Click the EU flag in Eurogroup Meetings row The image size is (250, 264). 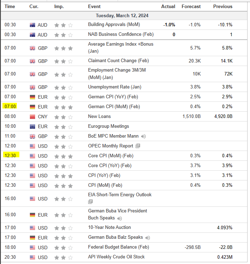(x=33, y=126)
